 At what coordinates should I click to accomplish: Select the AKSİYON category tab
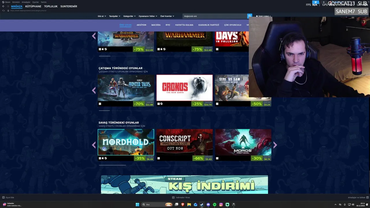coord(141,25)
